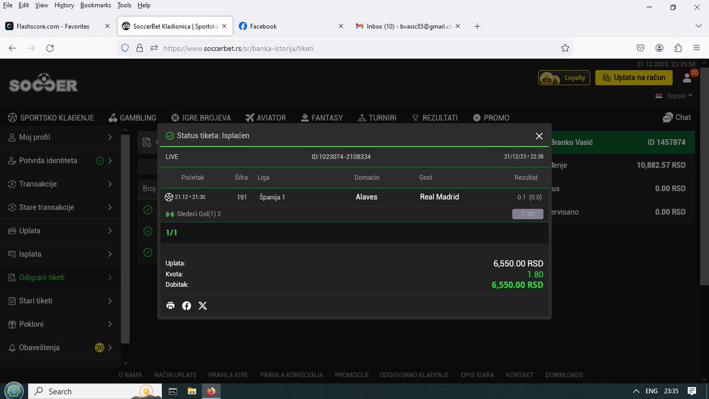
Task: Click Uplata na račun button
Action: 633,77
